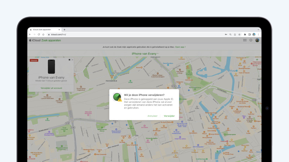This screenshot has height=162, width=289.
Task: Click the icloud.com/find address bar
Action: click(x=135, y=35)
